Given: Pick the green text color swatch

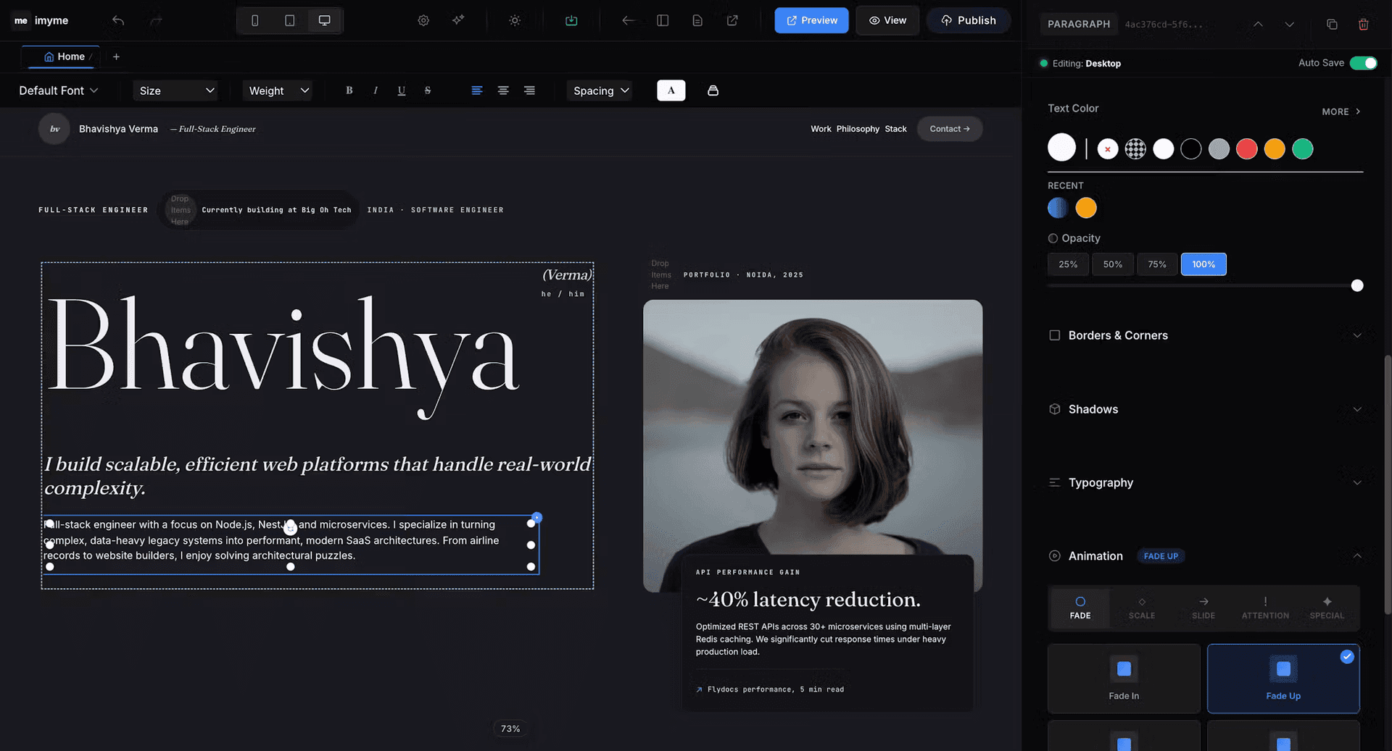Looking at the screenshot, I should point(1302,149).
